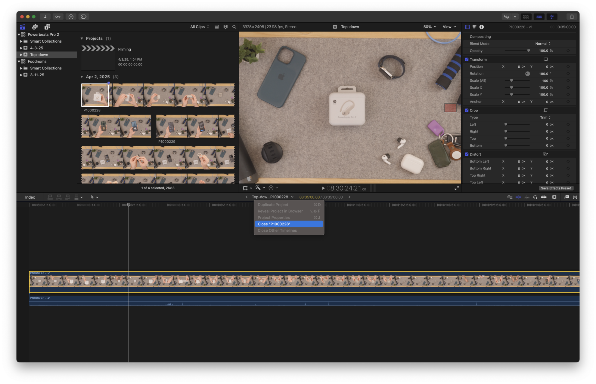Screen dimensions: 596x384
Task: Open the search field in the browser
Action: point(234,27)
